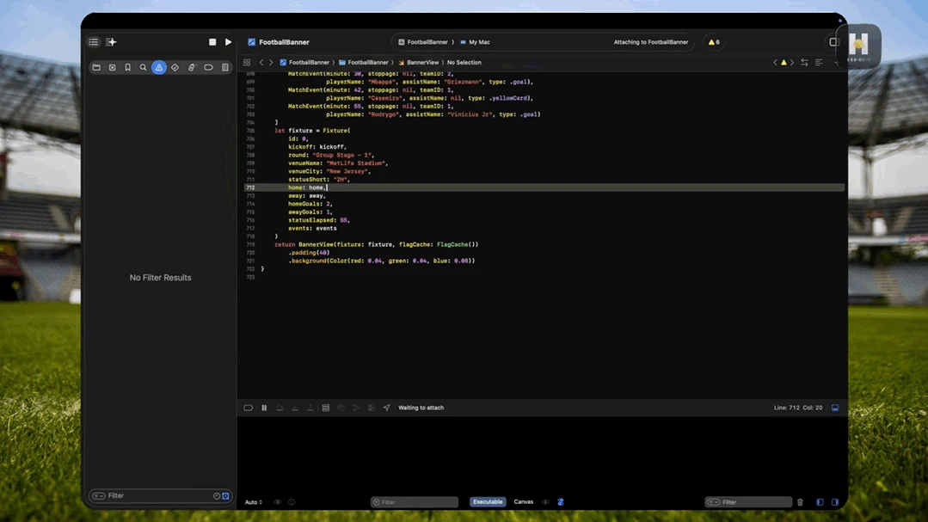The width and height of the screenshot is (928, 522).
Task: Toggle the variables view pane button
Action: point(820,502)
